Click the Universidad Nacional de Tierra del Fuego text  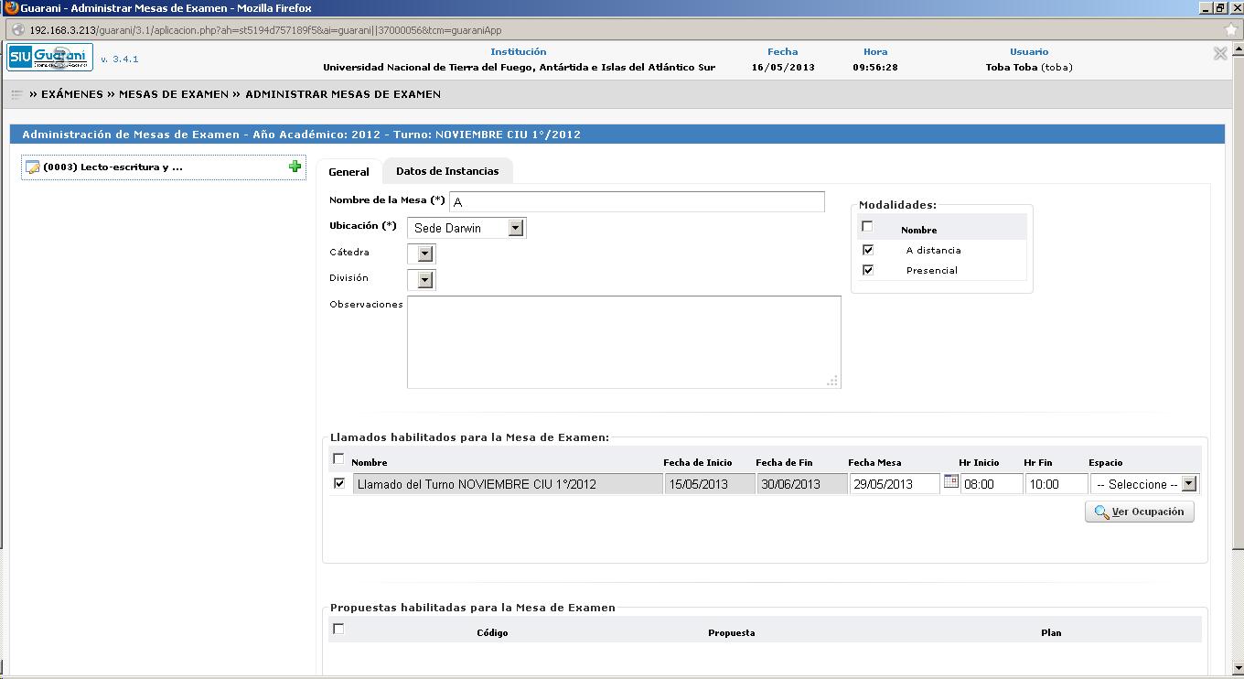tap(519, 67)
